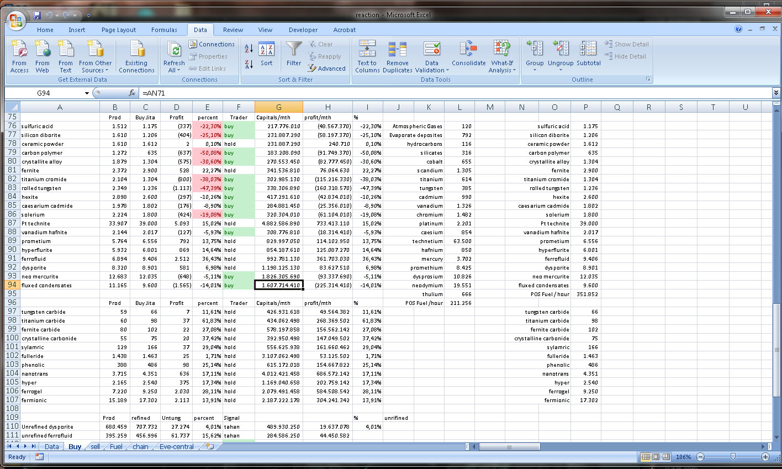Click the zoom level 106% button
Screen dimensions: 782x469
tap(683, 457)
